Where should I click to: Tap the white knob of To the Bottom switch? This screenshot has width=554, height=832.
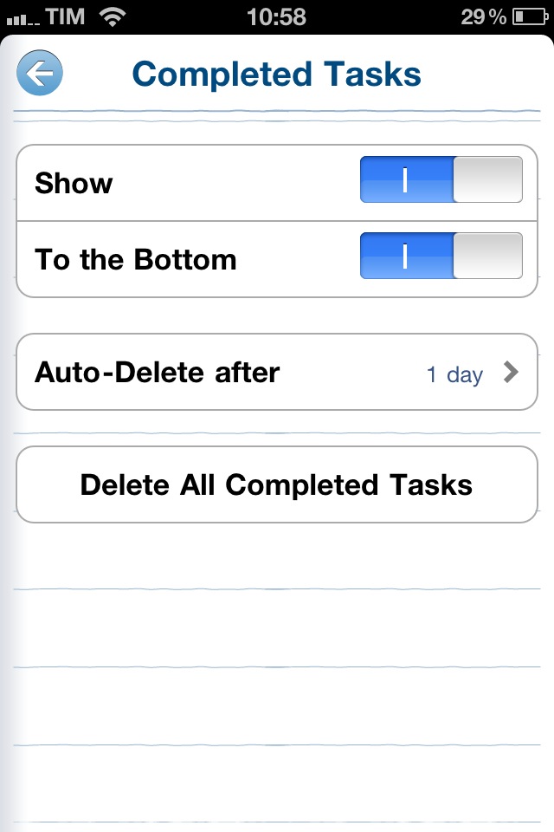coord(487,255)
